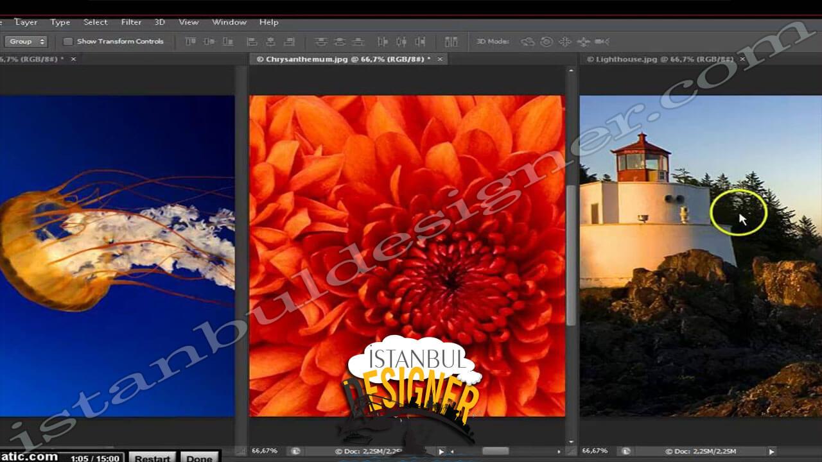The height and width of the screenshot is (462, 822).
Task: Select the 3D scale camera icon
Action: [x=602, y=42]
